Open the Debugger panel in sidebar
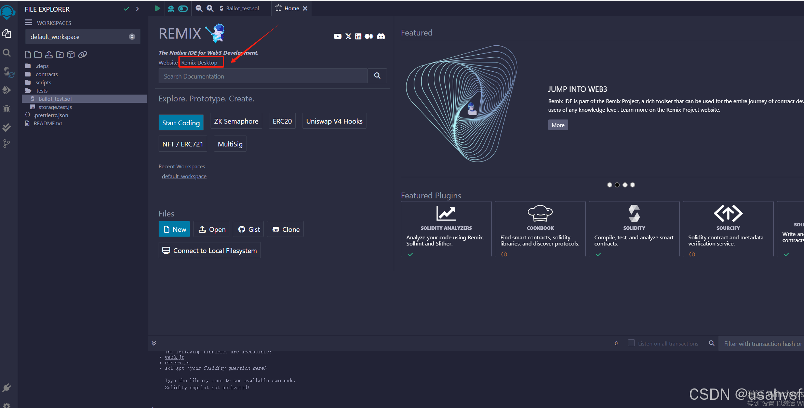 coord(6,109)
